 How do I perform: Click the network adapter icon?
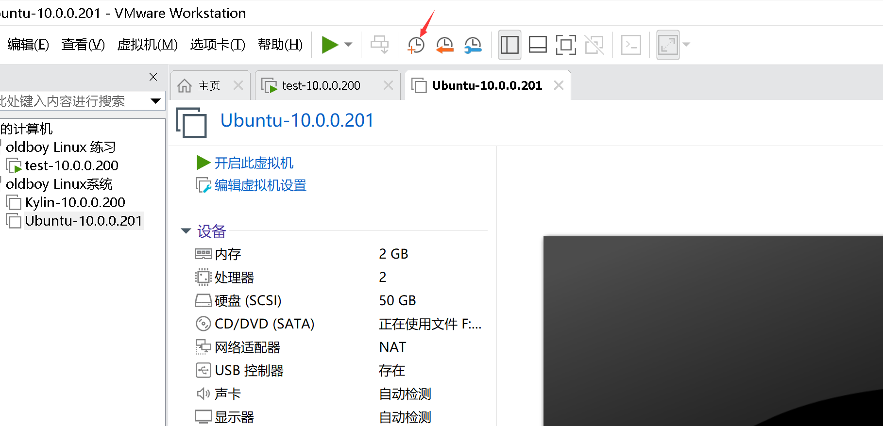pyautogui.click(x=203, y=347)
